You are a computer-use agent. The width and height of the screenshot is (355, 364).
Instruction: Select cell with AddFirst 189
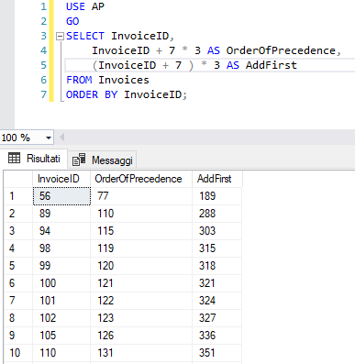(217, 196)
